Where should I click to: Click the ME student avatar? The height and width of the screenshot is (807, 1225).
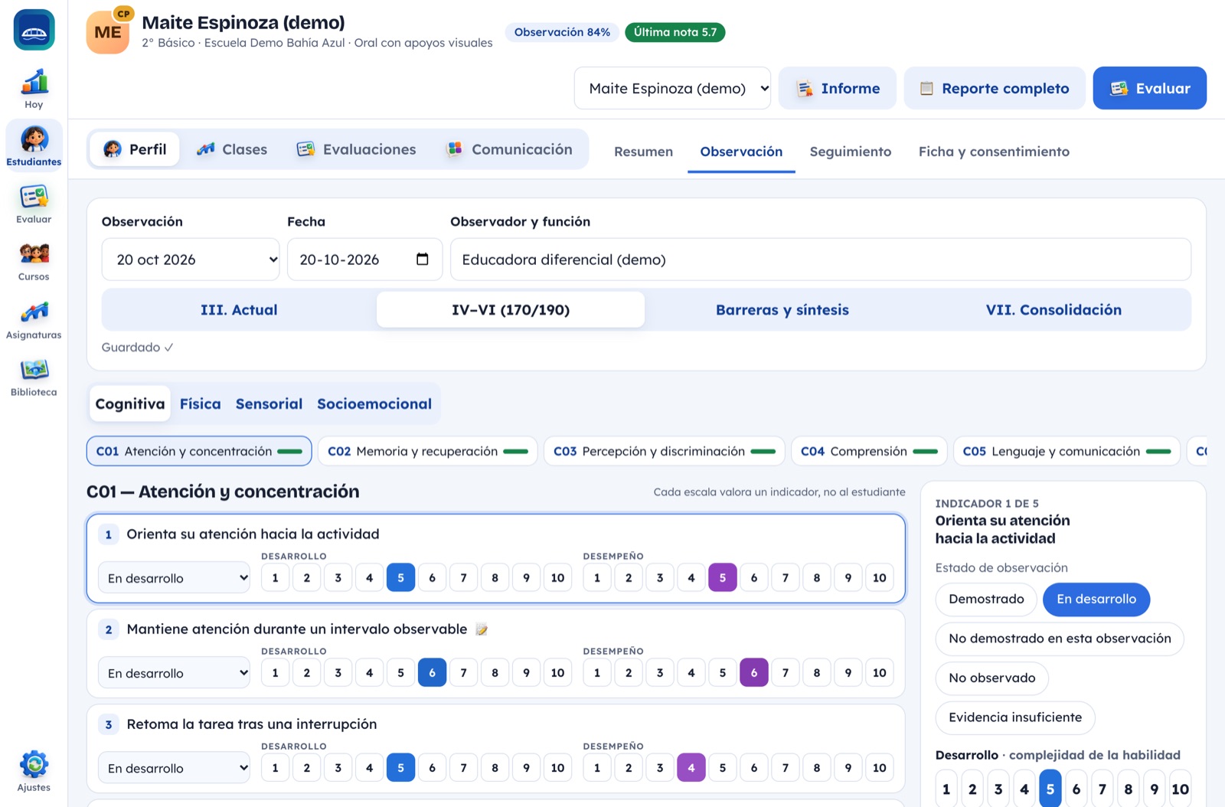pyautogui.click(x=108, y=32)
